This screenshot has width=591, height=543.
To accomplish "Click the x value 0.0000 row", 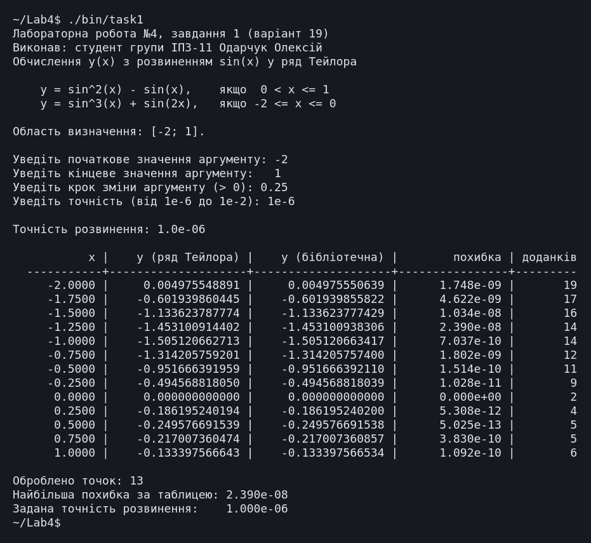I will 75,397.
